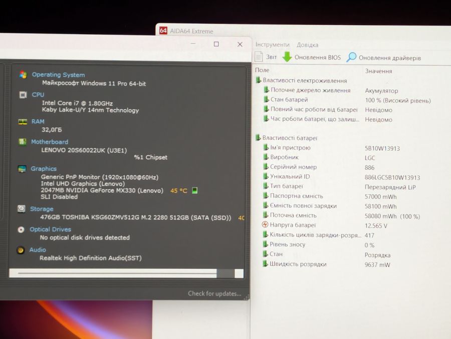The width and height of the screenshot is (451, 339).
Task: Click the Акумулятор power source value
Action: (x=381, y=91)
